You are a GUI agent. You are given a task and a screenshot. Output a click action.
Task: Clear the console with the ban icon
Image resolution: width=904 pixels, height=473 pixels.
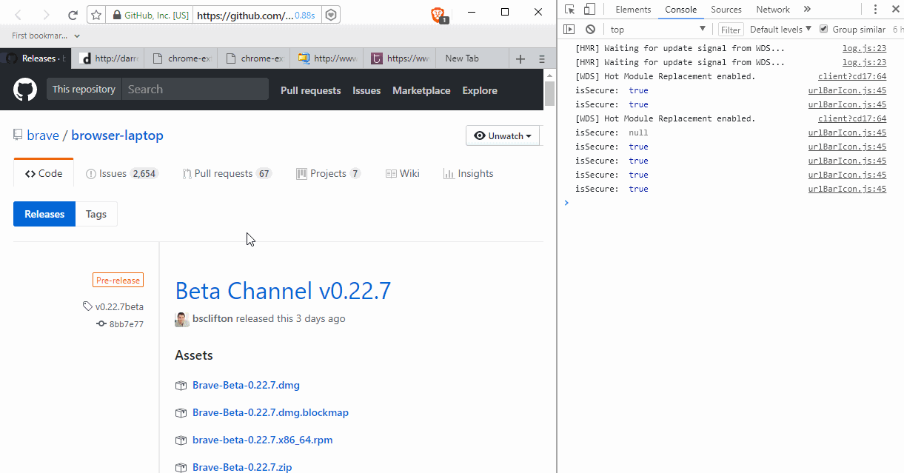tap(590, 30)
